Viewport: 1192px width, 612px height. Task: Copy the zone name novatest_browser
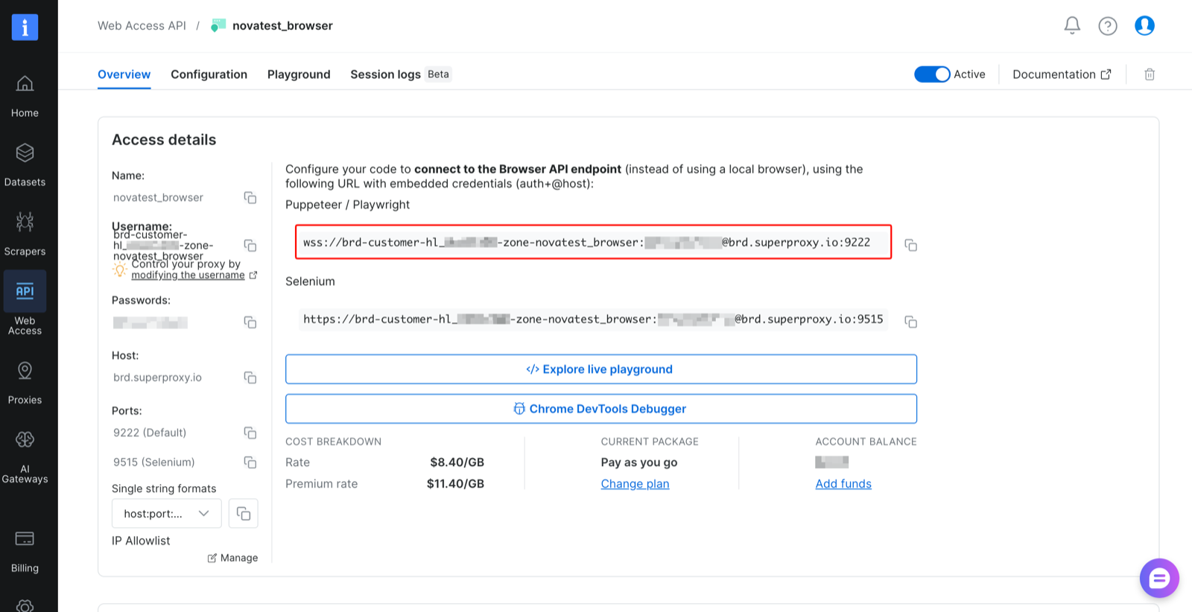coord(250,197)
